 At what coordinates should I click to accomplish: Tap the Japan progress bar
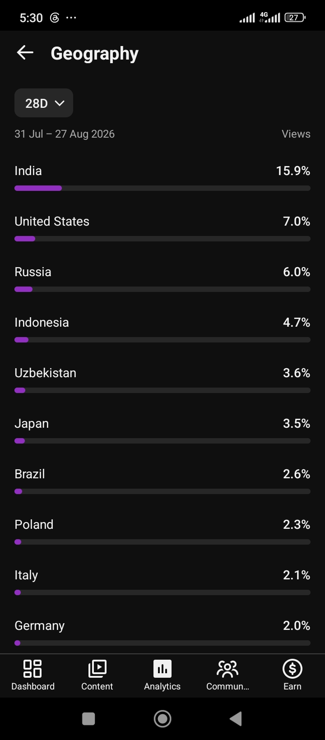pos(162,441)
